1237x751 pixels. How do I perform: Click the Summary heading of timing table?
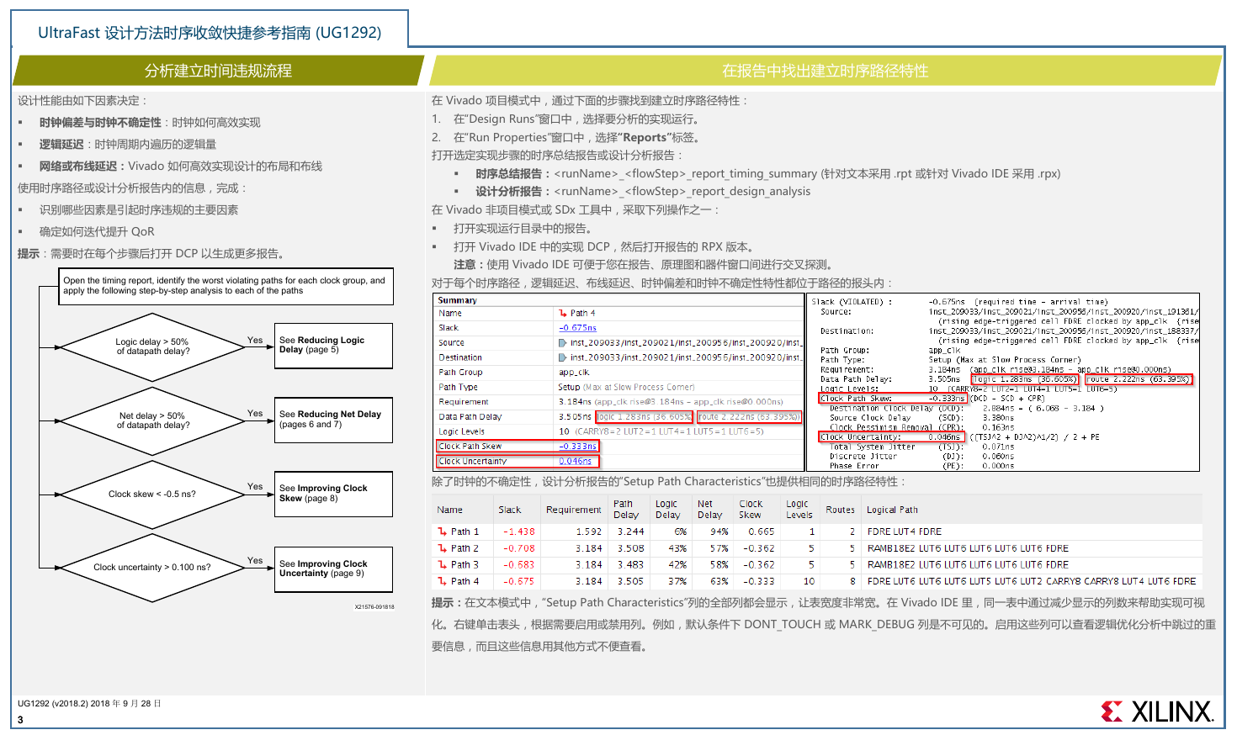click(457, 300)
